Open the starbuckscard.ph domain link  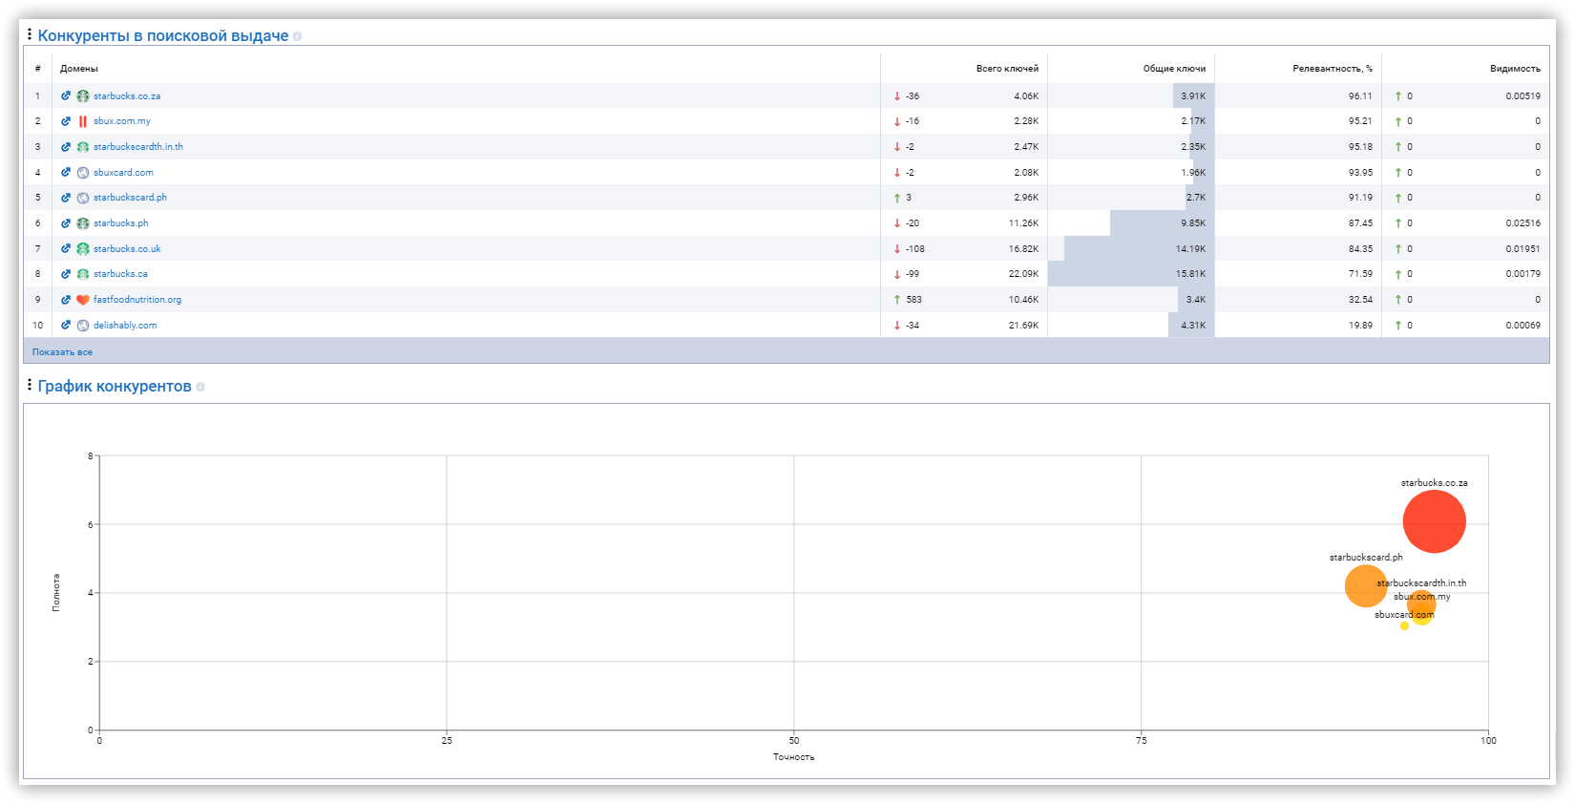click(x=130, y=198)
